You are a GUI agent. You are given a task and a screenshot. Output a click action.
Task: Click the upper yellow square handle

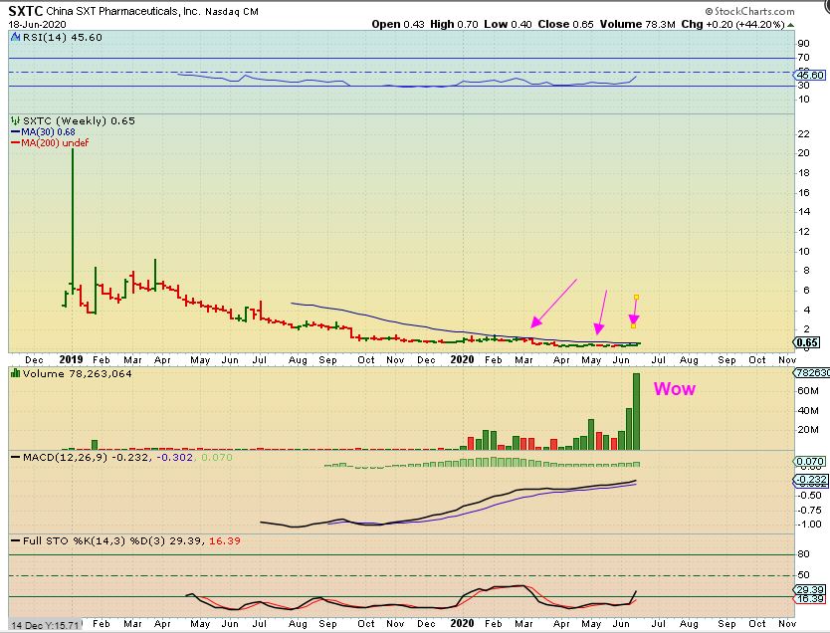636,297
